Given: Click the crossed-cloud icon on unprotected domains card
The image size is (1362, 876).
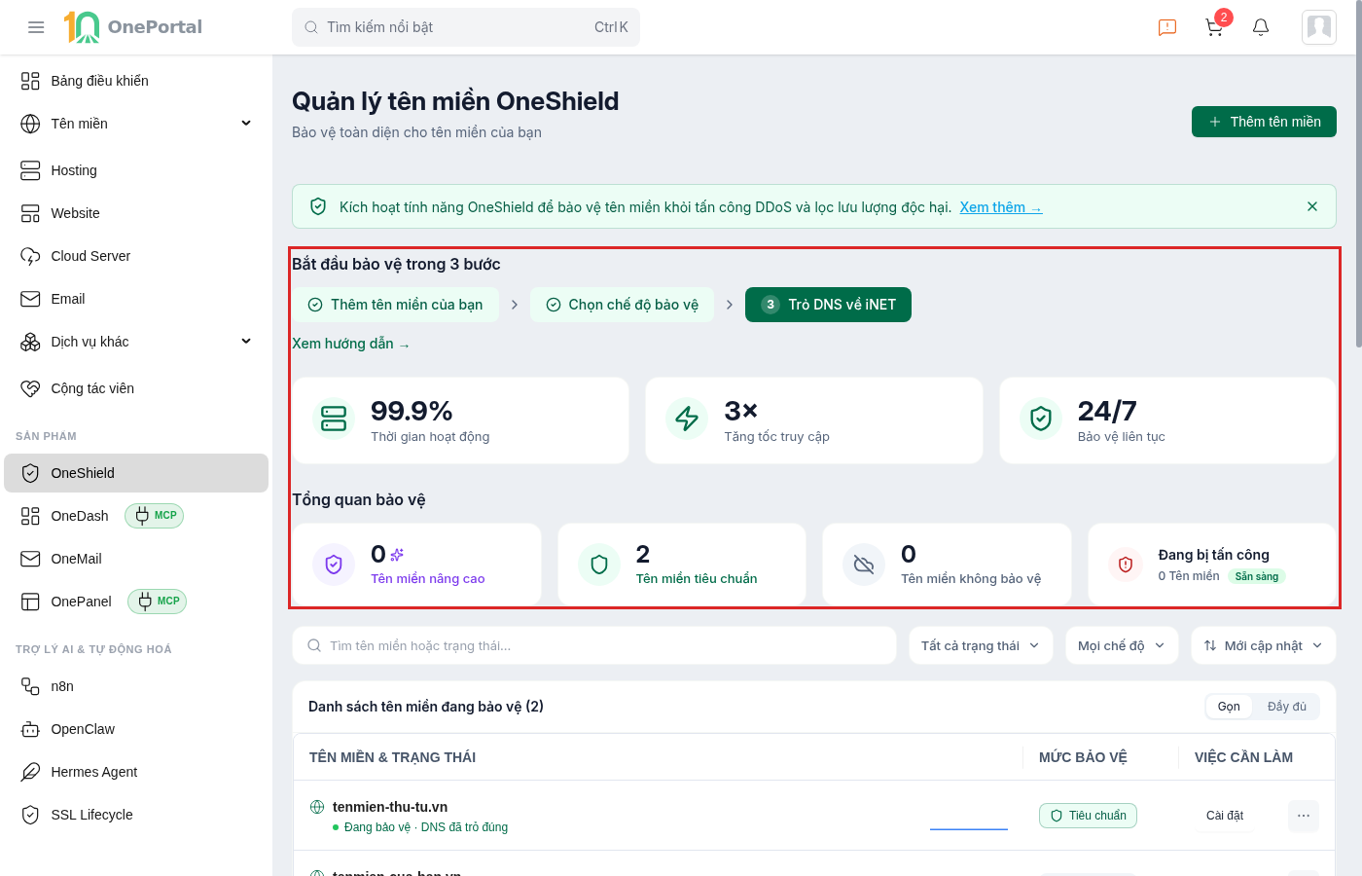Looking at the screenshot, I should pyautogui.click(x=864, y=565).
